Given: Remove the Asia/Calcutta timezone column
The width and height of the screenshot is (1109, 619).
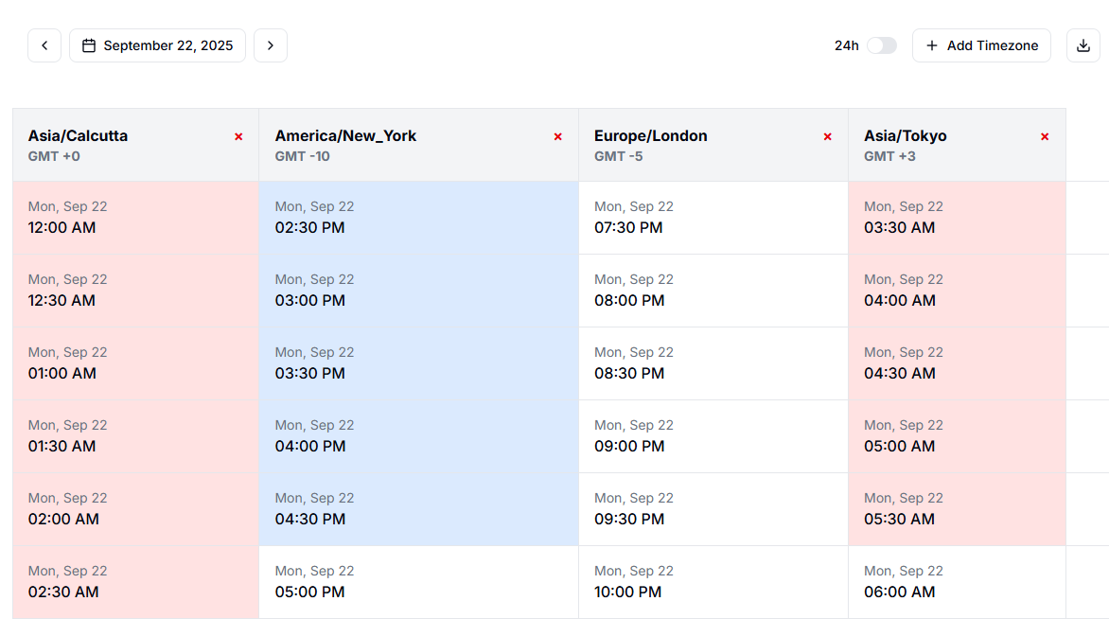Looking at the screenshot, I should [x=238, y=137].
